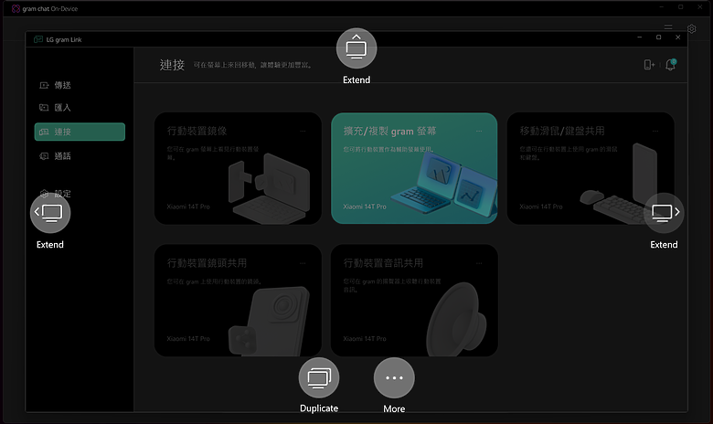Open the 行動裝置鏡頭共用 camera card
The image size is (713, 424).
pyautogui.click(x=238, y=301)
